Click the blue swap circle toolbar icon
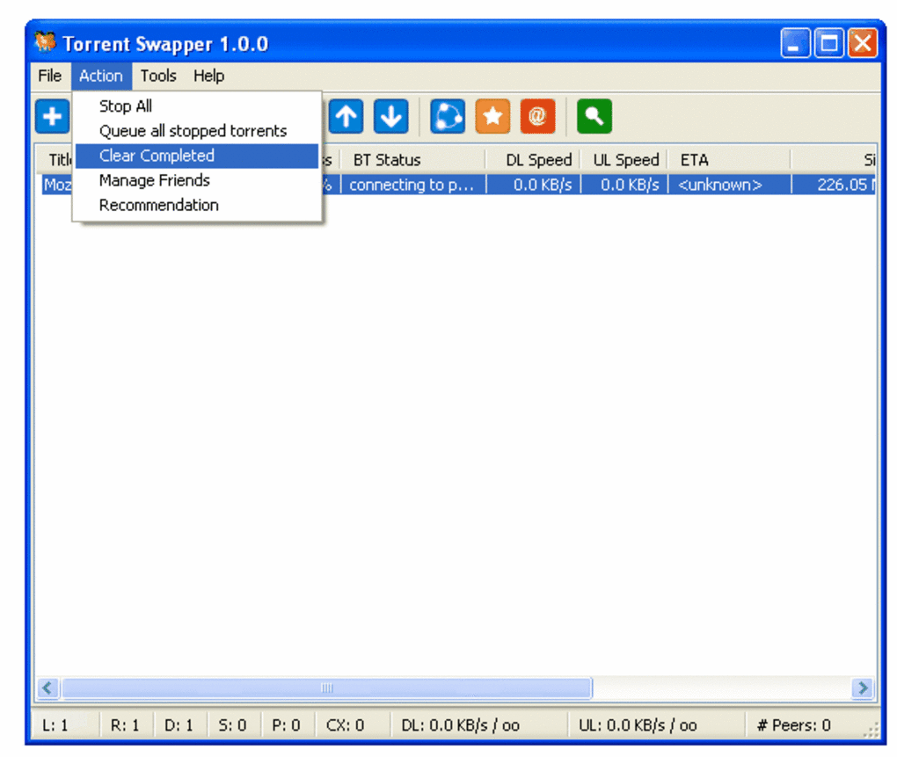This screenshot has width=897, height=757. [448, 116]
